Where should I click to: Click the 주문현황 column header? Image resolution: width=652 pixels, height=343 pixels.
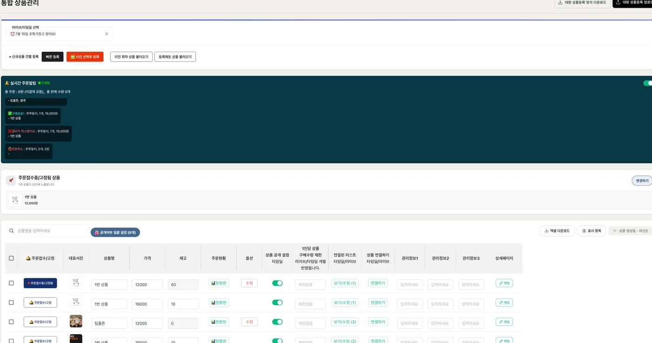[218, 258]
